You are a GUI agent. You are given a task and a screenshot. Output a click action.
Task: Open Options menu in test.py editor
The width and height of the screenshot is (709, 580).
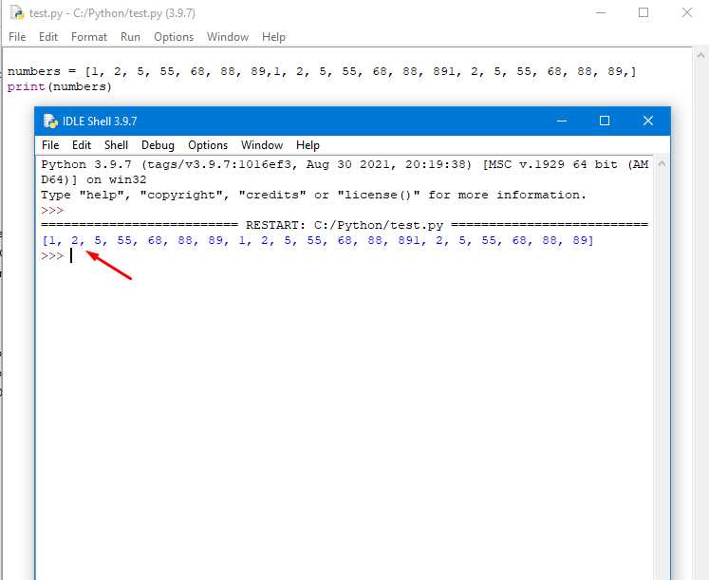(x=174, y=37)
